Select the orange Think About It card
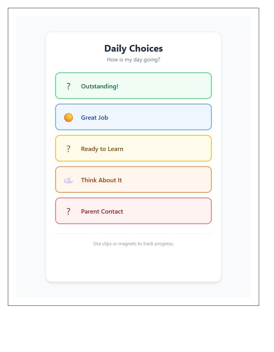Viewport: 274px width, 352px height. pyautogui.click(x=133, y=180)
